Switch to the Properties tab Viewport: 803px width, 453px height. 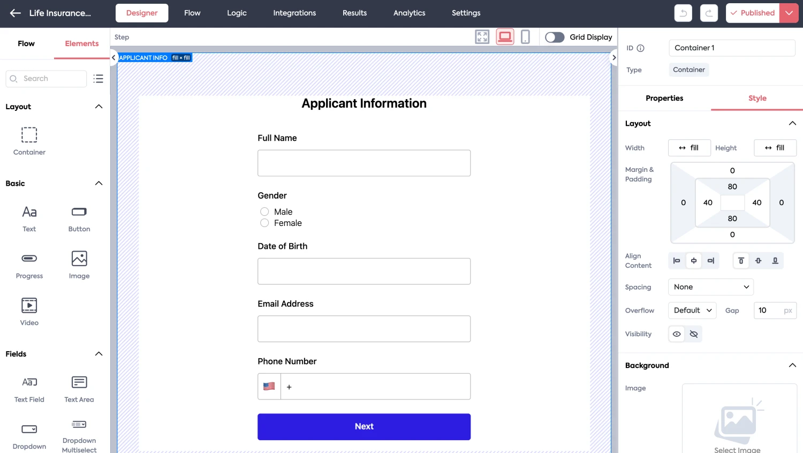[664, 99]
